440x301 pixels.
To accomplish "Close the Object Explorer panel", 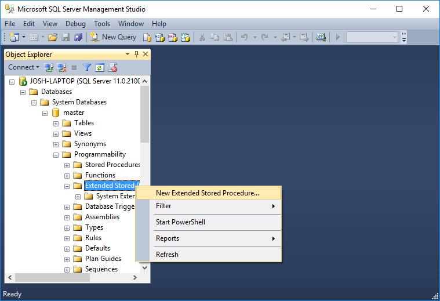I will (146, 54).
